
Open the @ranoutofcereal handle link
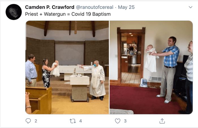pyautogui.click(x=94, y=7)
